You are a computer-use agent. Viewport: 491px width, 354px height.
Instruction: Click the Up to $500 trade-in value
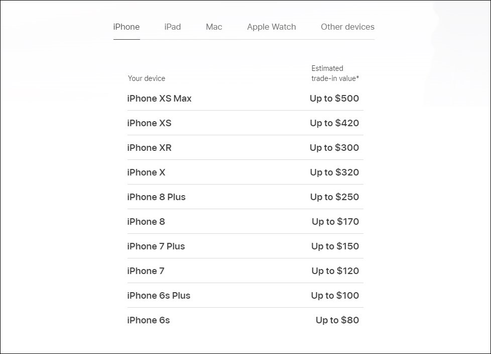click(334, 99)
